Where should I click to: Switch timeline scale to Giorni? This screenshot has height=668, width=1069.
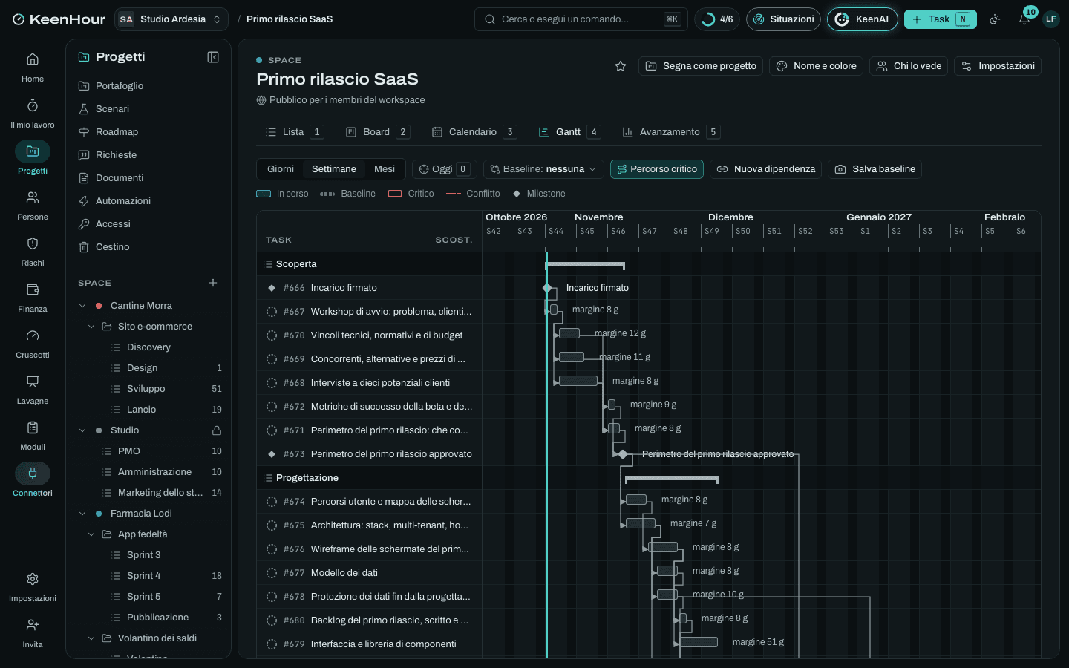click(281, 169)
